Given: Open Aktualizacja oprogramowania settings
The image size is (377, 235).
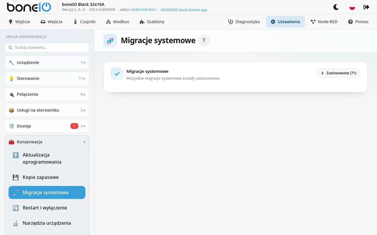Looking at the screenshot, I should click(x=47, y=158).
